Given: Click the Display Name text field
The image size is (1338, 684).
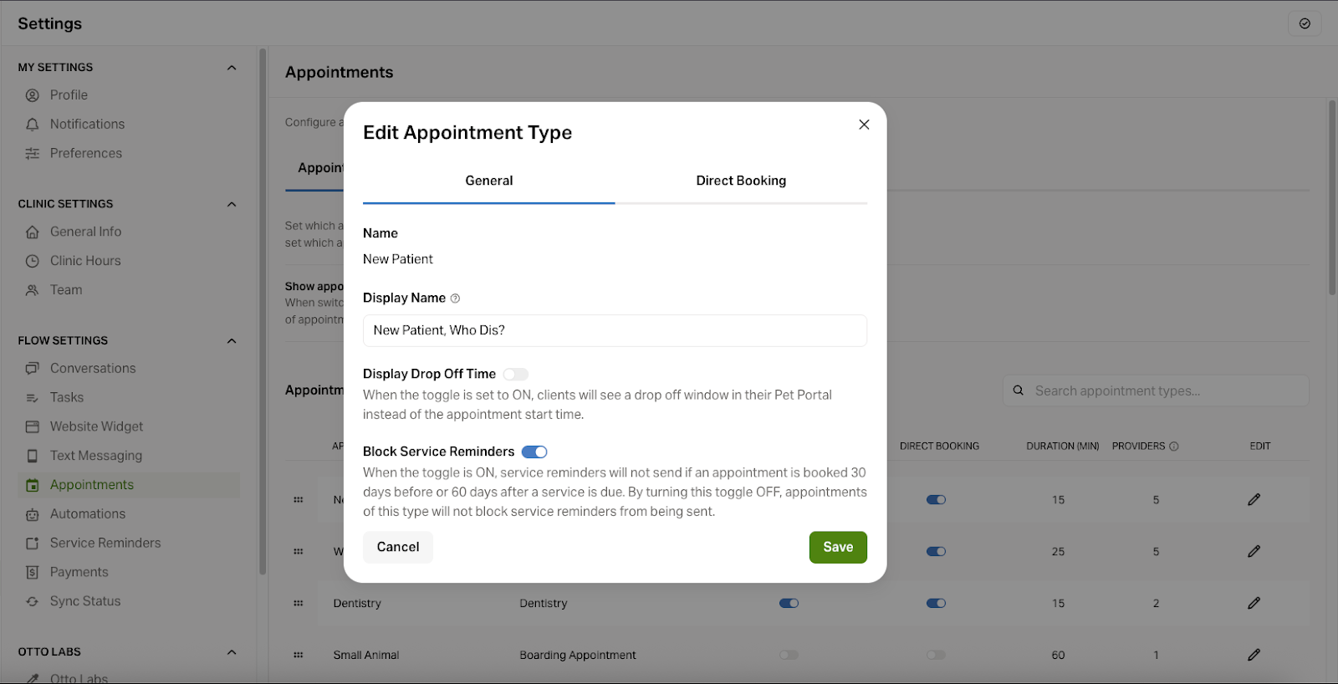Looking at the screenshot, I should (x=615, y=330).
